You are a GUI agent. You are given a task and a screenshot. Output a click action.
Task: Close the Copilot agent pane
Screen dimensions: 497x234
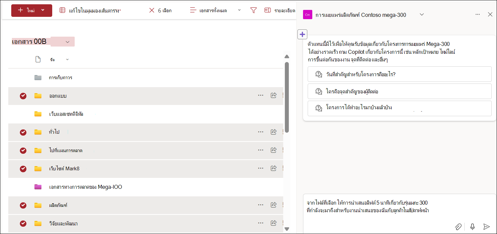point(490,15)
